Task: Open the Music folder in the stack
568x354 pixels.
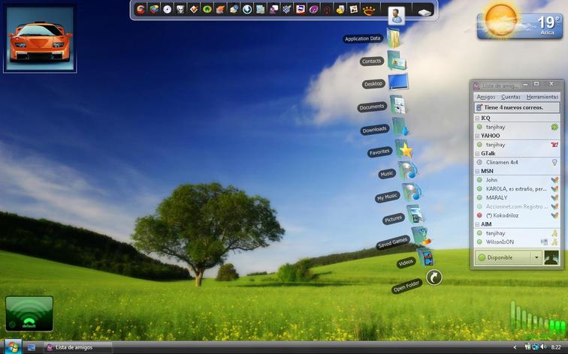Action: 407,171
